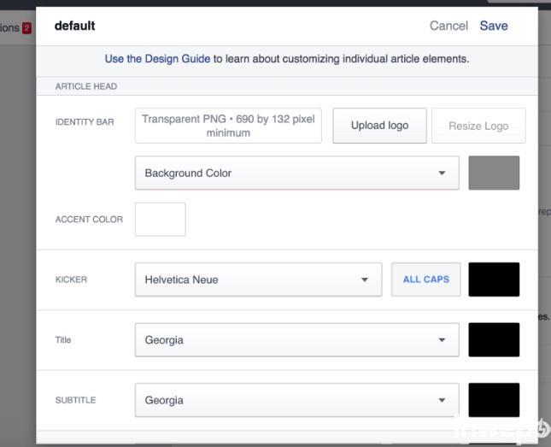Open the Design Guide link

pos(158,59)
